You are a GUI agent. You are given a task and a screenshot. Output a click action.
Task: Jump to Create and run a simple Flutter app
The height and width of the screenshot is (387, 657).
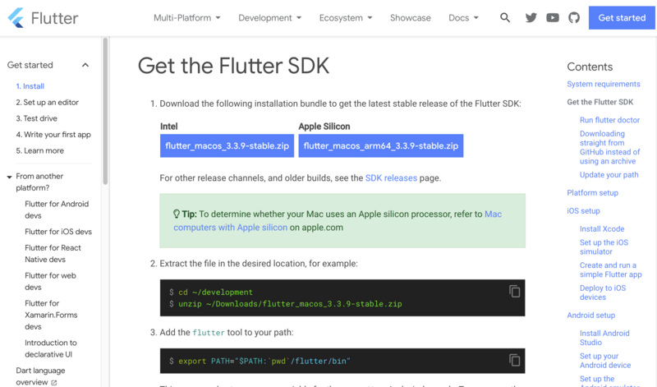(610, 270)
